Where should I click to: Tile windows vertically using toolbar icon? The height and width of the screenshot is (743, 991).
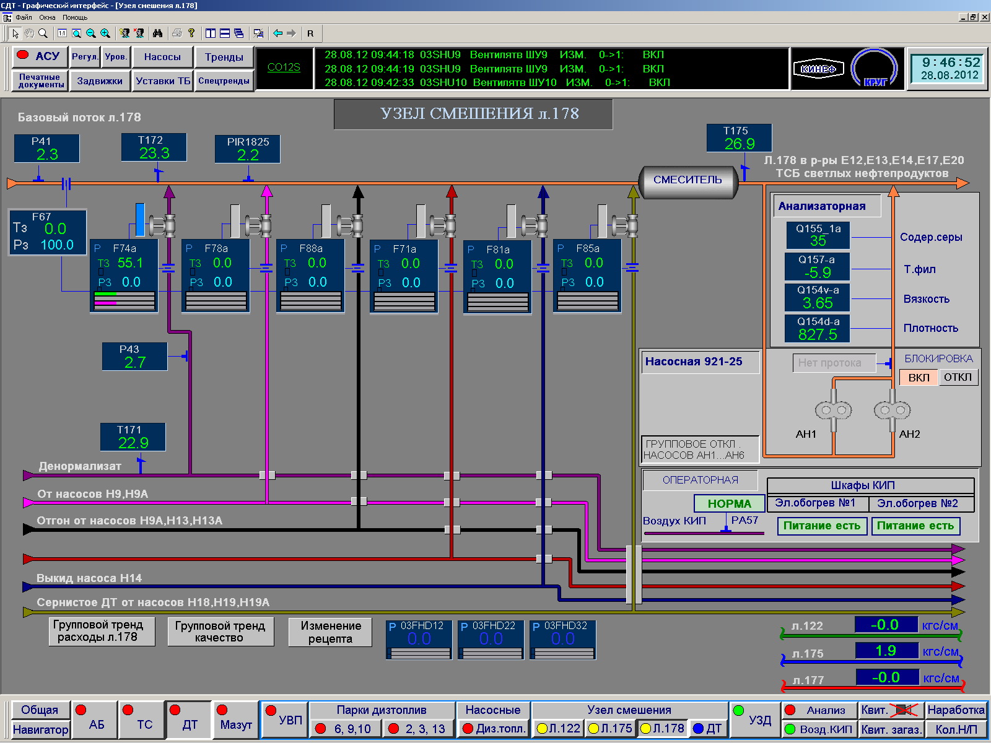click(211, 33)
